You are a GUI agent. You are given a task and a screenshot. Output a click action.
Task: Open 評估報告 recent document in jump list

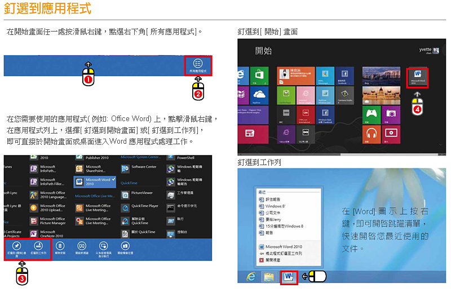pyautogui.click(x=269, y=200)
